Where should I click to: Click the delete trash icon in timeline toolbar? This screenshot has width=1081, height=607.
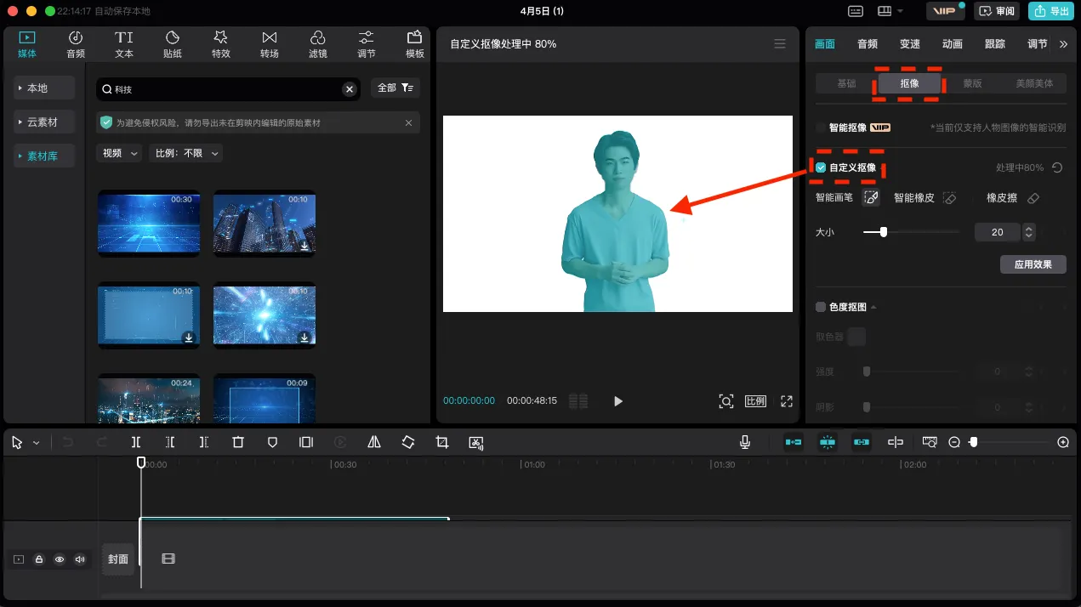click(238, 442)
